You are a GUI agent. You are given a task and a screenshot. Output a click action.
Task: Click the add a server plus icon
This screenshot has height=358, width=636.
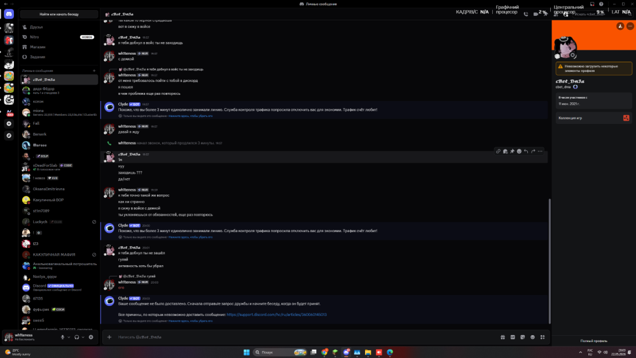(x=9, y=123)
